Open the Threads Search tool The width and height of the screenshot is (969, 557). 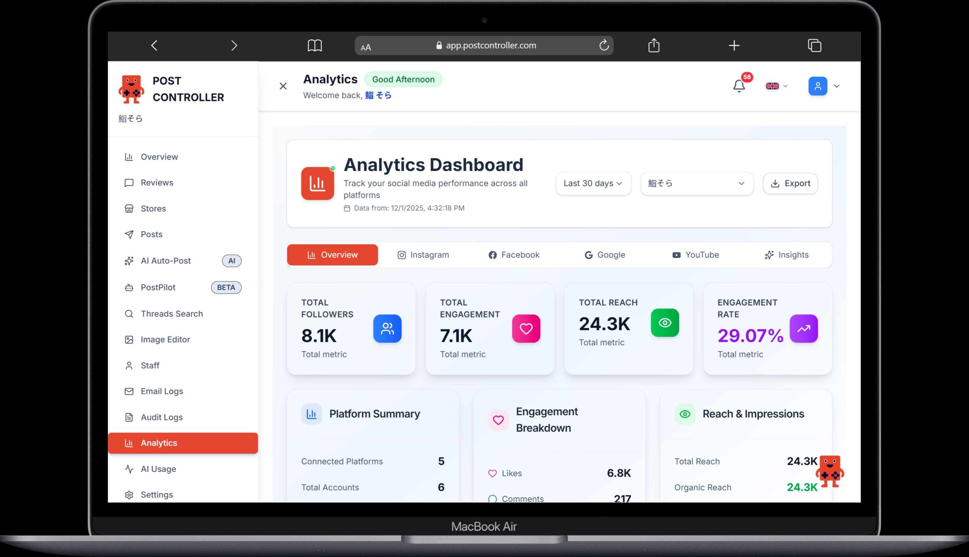pos(172,314)
